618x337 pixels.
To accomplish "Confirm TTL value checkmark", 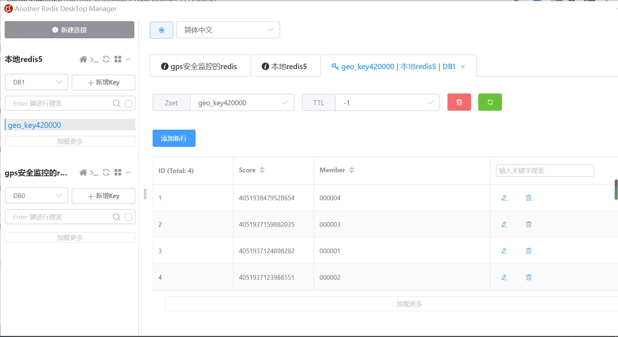I will click(430, 103).
